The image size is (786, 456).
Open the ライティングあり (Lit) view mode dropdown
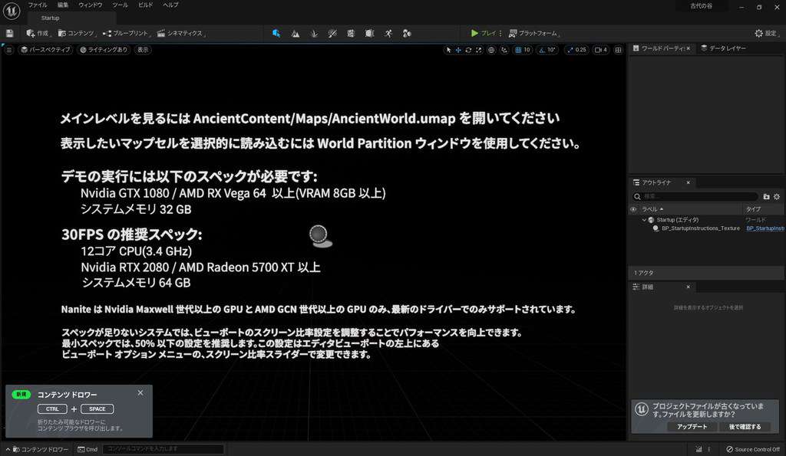[104, 50]
